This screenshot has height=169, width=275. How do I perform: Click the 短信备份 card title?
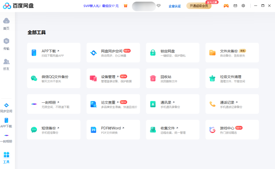tap(48, 128)
